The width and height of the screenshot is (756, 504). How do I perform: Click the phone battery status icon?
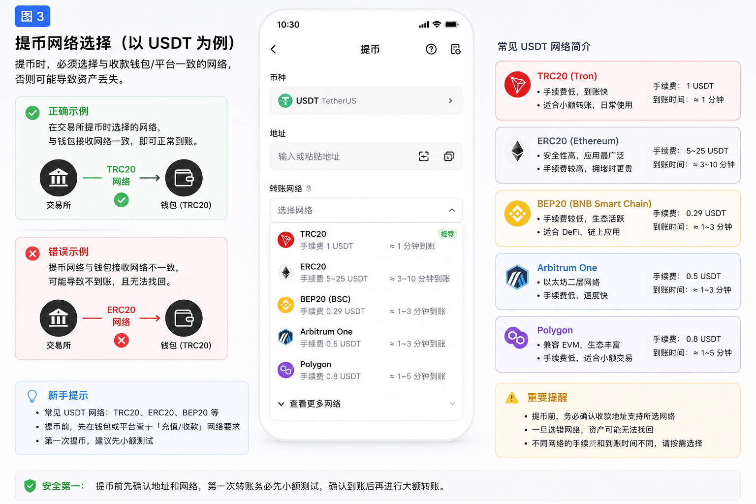tap(452, 24)
